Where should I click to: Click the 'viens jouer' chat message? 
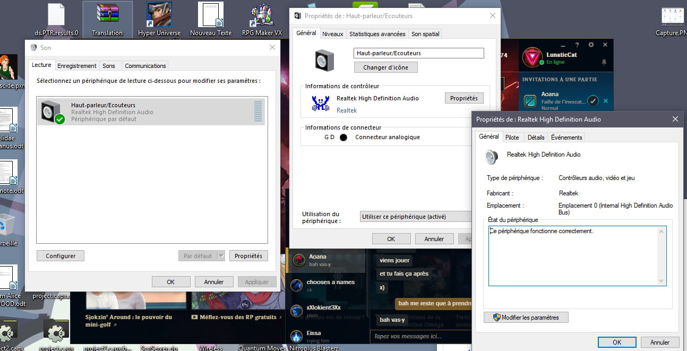(x=394, y=261)
